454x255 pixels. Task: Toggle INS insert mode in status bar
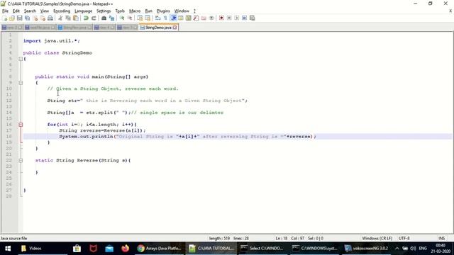click(441, 238)
